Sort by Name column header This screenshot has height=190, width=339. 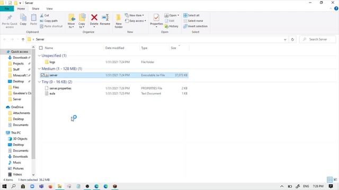(49, 48)
